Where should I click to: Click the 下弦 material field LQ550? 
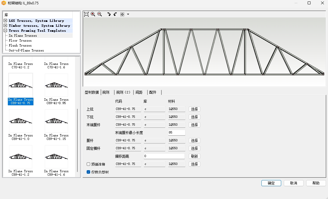click(177, 117)
